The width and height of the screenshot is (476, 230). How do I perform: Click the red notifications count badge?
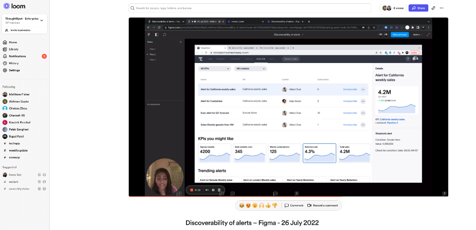(x=44, y=56)
